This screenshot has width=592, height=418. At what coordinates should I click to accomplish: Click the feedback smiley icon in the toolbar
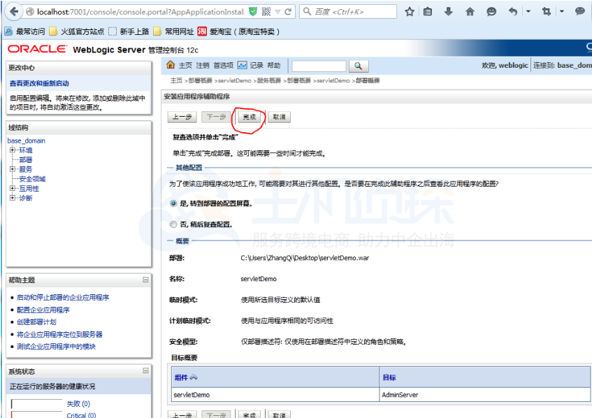[492, 10]
